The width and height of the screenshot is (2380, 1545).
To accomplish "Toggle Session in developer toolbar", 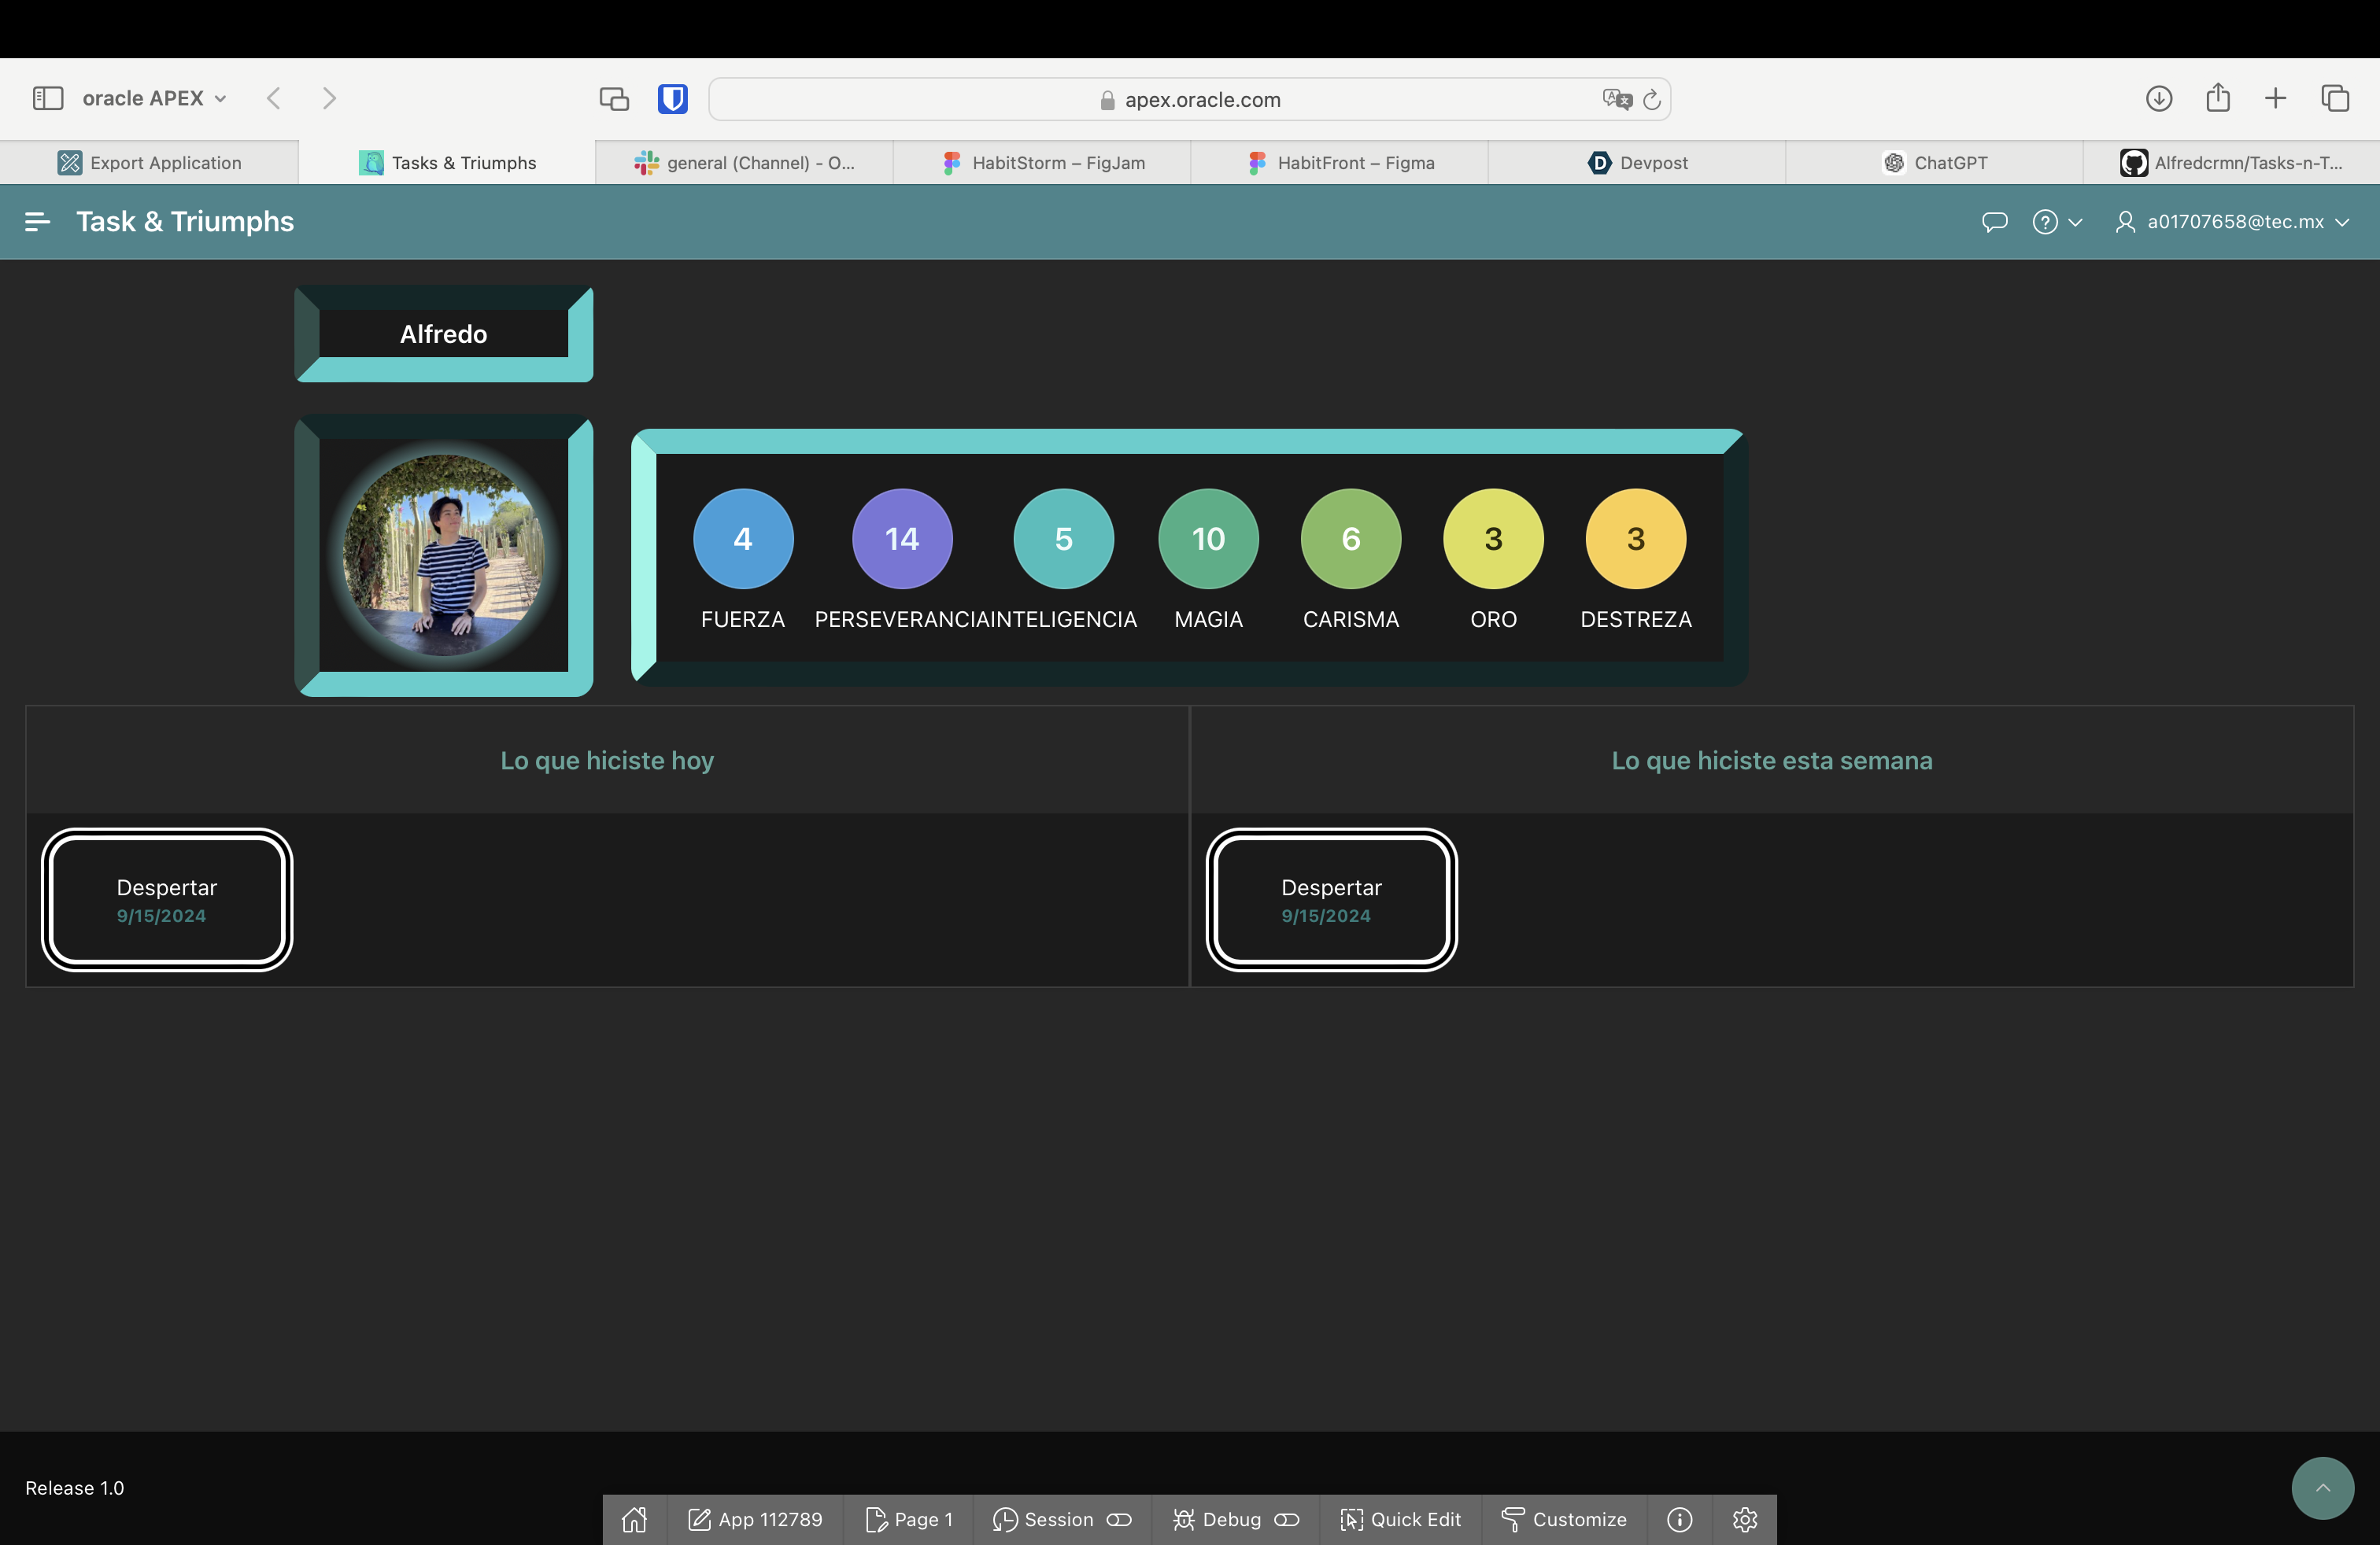I will [x=1062, y=1519].
